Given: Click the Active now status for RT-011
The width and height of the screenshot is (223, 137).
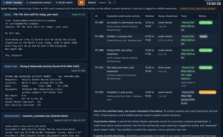Looking at the screenshot, I should pyautogui.click(x=206, y=68).
